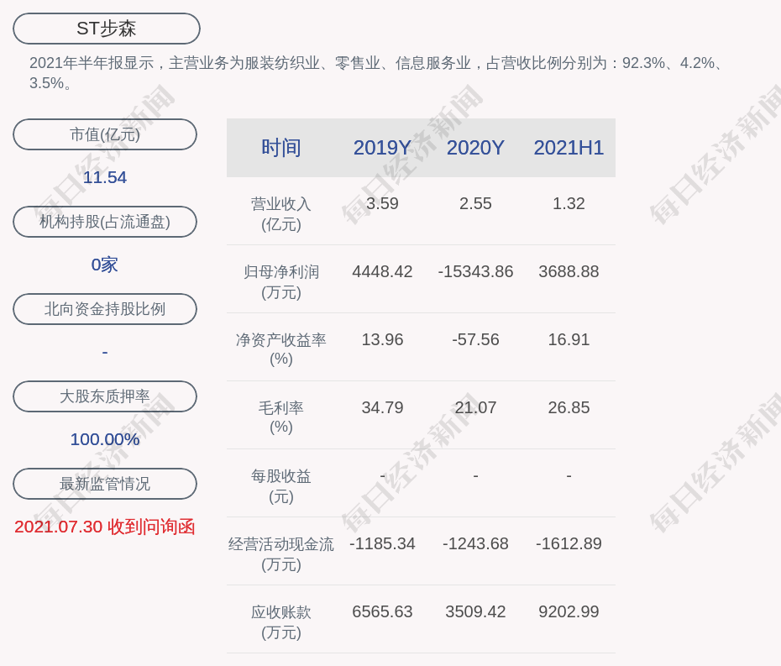Select cash flow value -1243.68
The image size is (781, 666).
pyautogui.click(x=475, y=543)
